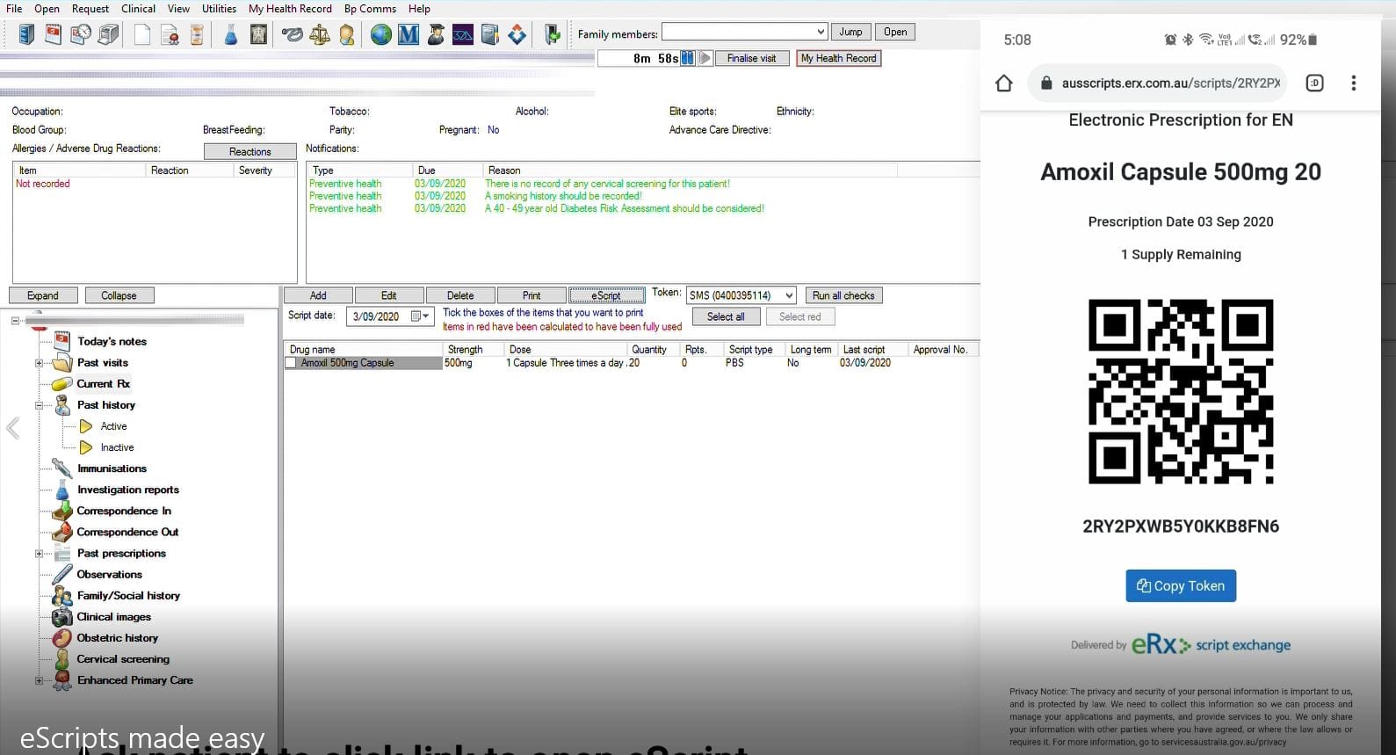The width and height of the screenshot is (1396, 755).
Task: Click the X-ray imaging request icon
Action: pyautogui.click(x=258, y=34)
